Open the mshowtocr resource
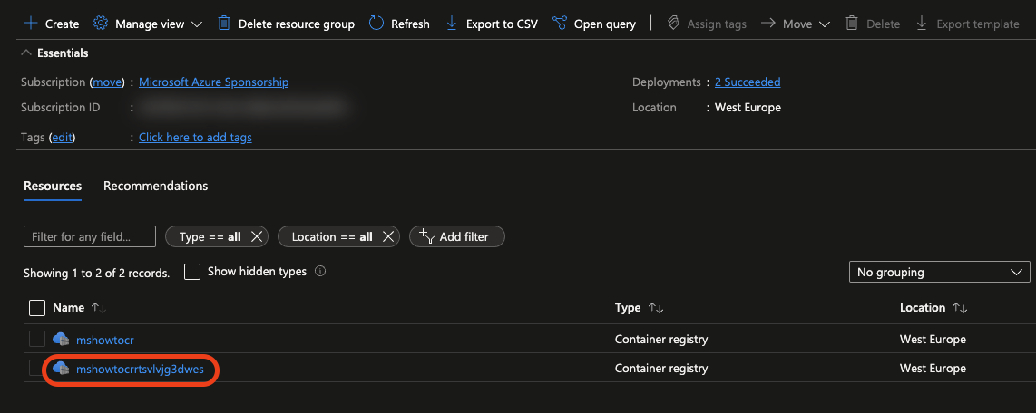Image resolution: width=1036 pixels, height=413 pixels. [x=105, y=340]
